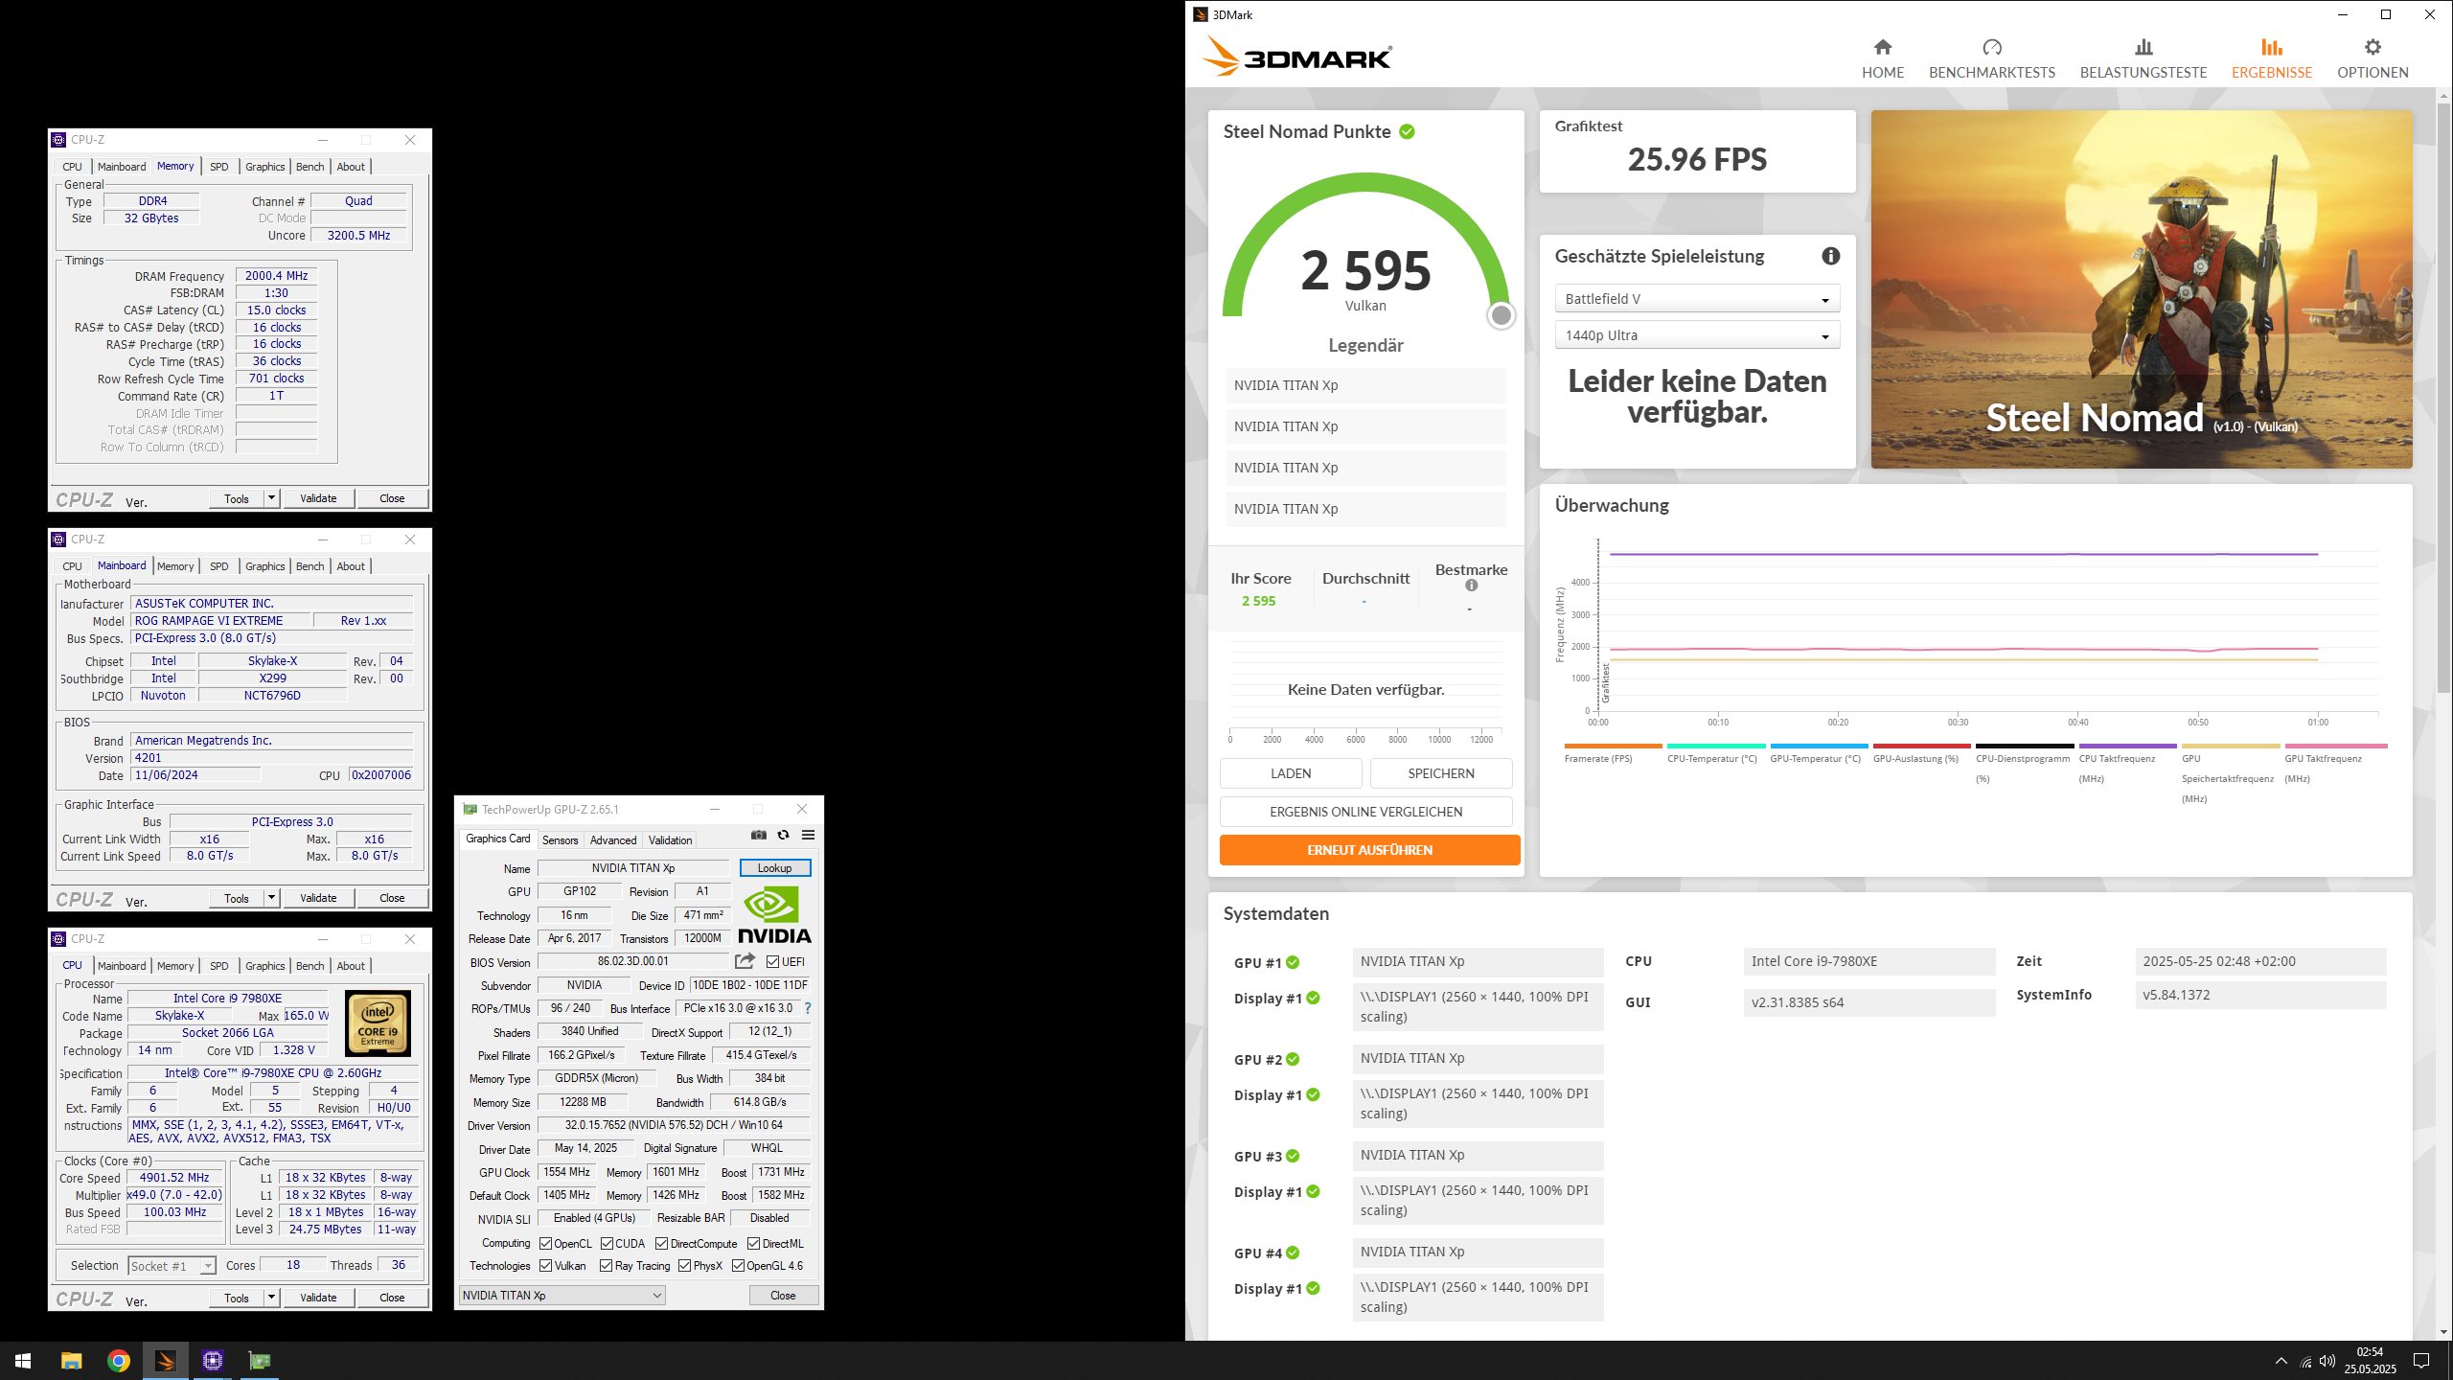Click ERGEBNIS ONLINE VERGLEICHEN
This screenshot has width=2453, height=1380.
(x=1366, y=812)
